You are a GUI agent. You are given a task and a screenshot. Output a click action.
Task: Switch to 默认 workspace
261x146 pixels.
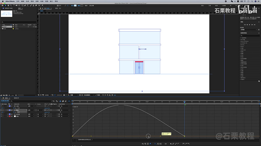tap(202, 5)
